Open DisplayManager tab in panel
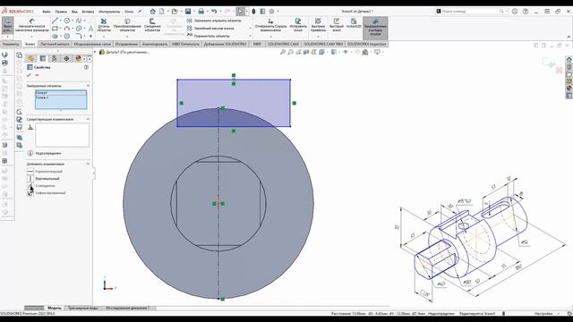Viewport: 573px width, 322px height. coord(78,58)
